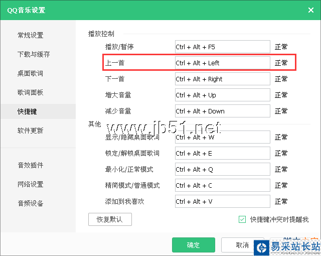Image resolution: width=321 pixels, height=256 pixels.
Task: Confirm settings with 确定 button
Action: click(x=194, y=245)
